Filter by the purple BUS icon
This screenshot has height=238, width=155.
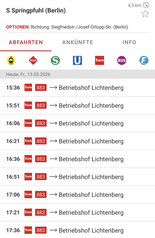(x=122, y=60)
